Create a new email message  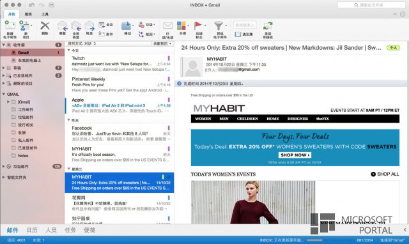[x=10, y=26]
